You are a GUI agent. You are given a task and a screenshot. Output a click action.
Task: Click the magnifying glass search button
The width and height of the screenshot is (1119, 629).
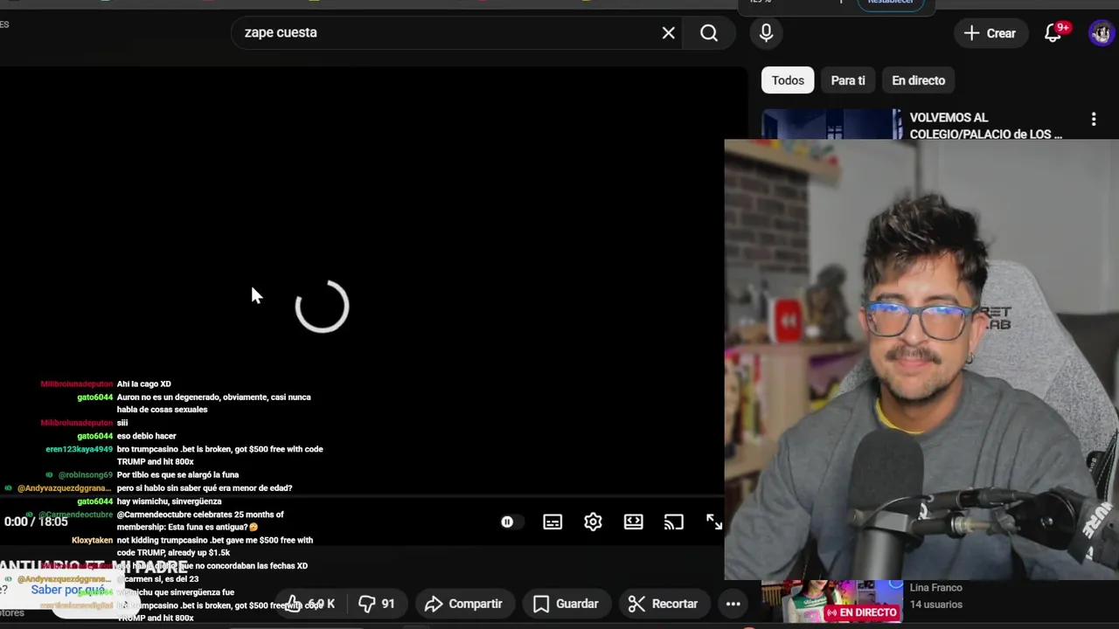coord(709,33)
